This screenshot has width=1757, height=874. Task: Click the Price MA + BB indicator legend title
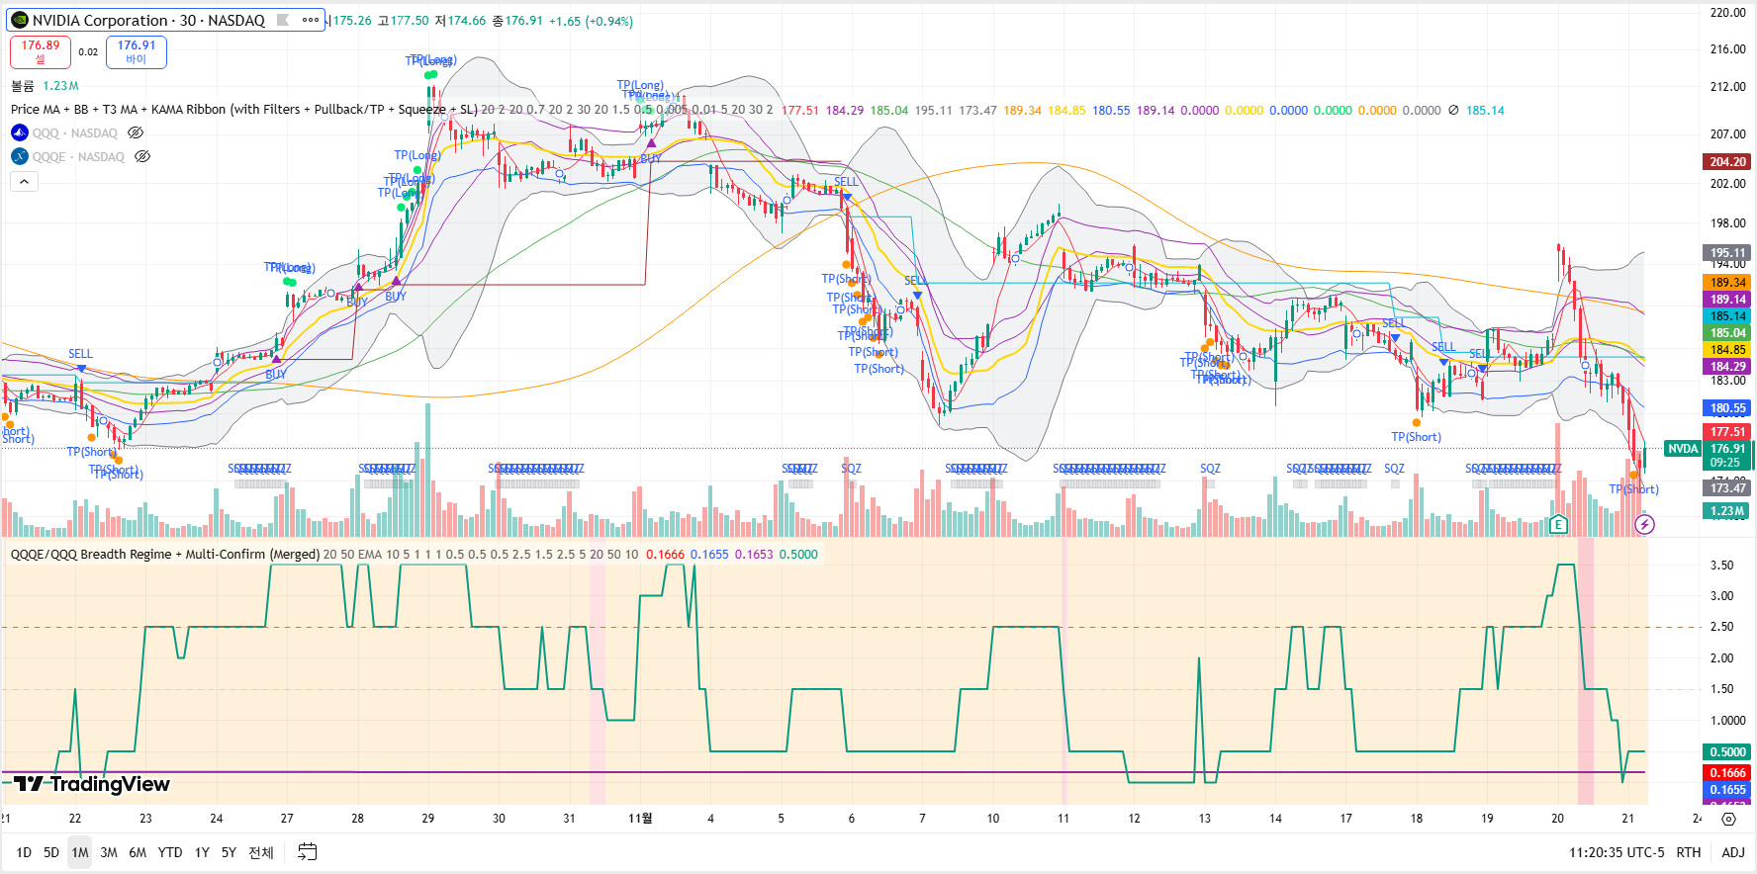click(x=244, y=110)
